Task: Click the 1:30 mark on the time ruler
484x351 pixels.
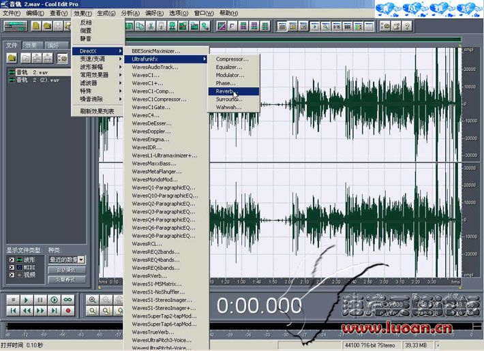Action: 241,282
